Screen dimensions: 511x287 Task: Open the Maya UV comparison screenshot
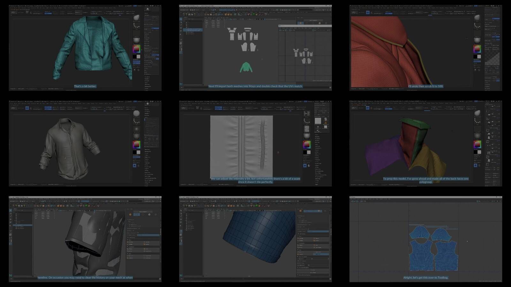256,48
